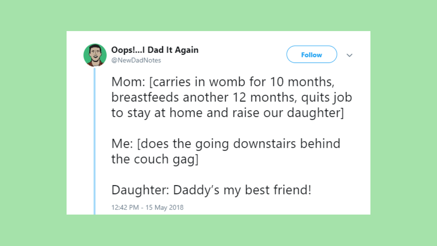This screenshot has width=437, height=246.
Task: Click the blue thread line below the avatar
Action: 95,141
